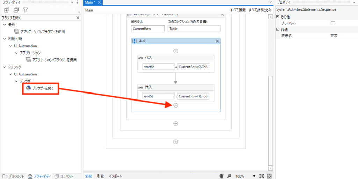Screen dimensions: 358x179
Task: Collapse the 本文 sequence with double chevron
Action: 217,41
